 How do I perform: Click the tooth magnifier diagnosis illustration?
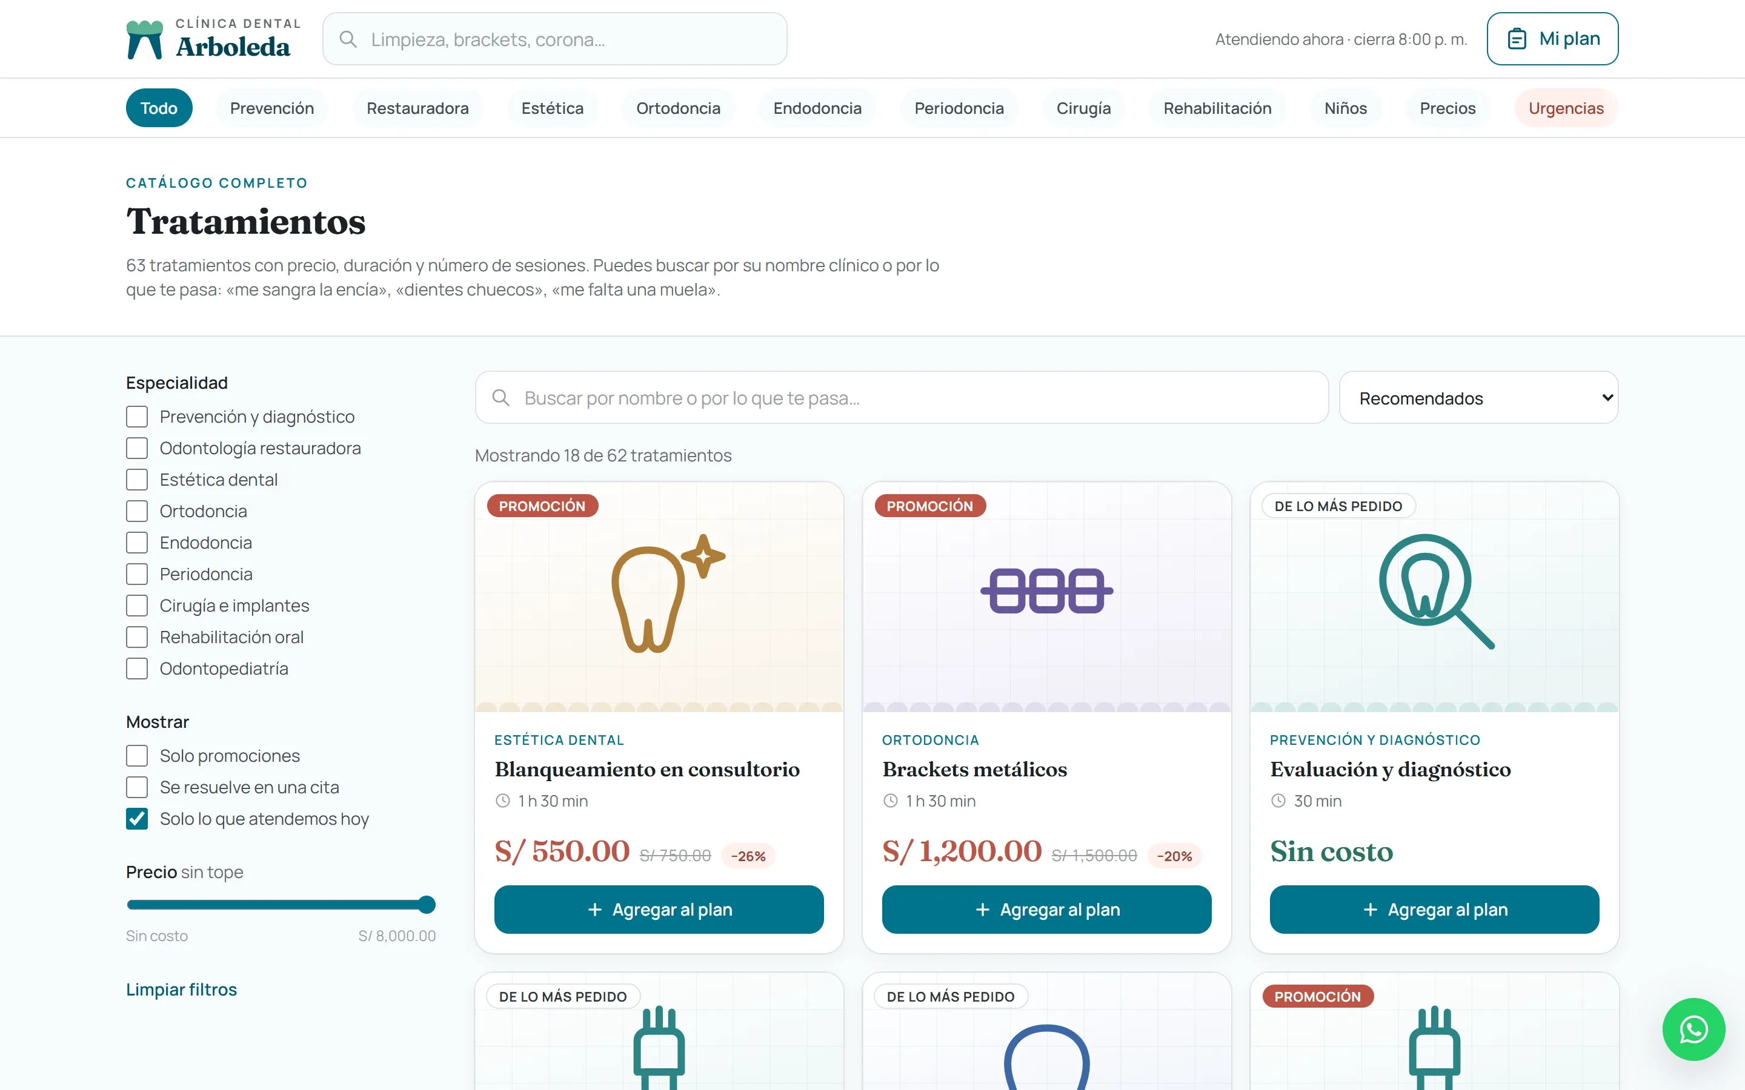pos(1437,591)
